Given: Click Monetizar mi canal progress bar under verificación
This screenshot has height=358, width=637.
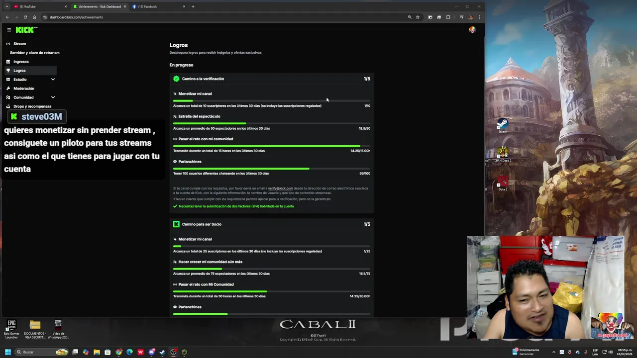Looking at the screenshot, I should (x=272, y=101).
